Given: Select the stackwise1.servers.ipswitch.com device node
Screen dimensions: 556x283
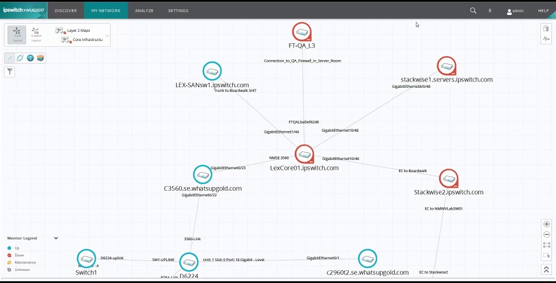Looking at the screenshot, I should (447, 66).
